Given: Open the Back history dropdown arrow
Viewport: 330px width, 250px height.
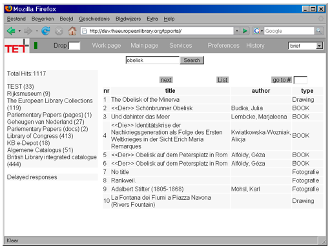Looking at the screenshot, I should point(19,31).
